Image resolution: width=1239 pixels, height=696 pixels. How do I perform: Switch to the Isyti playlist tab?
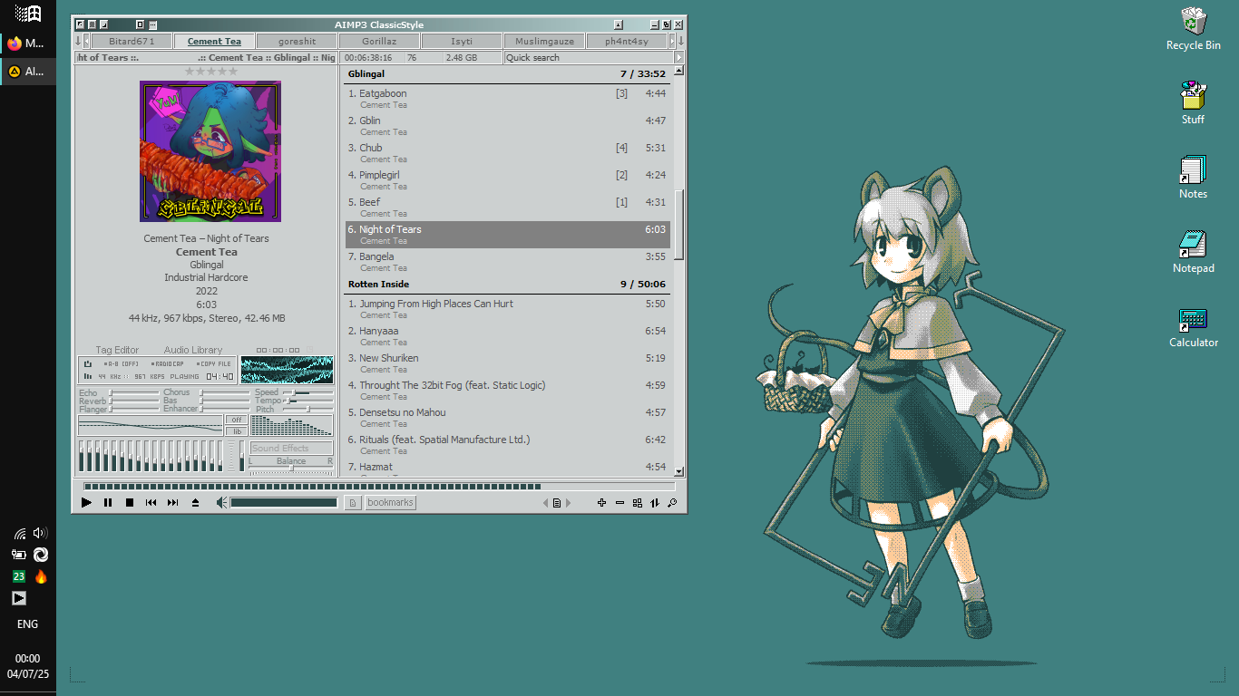click(462, 41)
